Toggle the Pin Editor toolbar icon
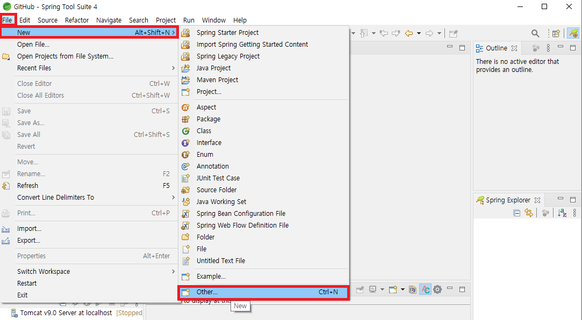 coord(453,34)
